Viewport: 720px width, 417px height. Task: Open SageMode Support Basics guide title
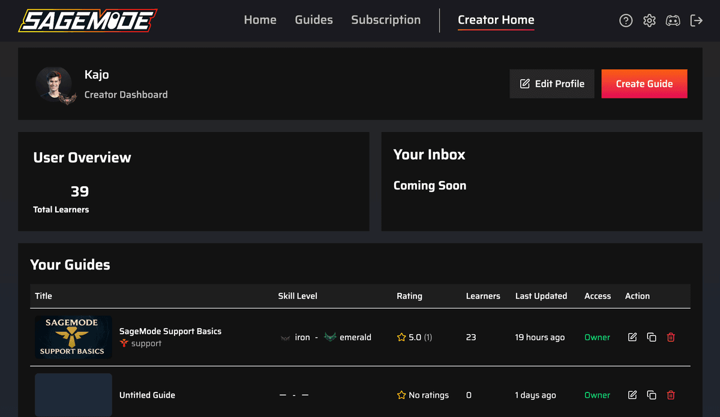tap(170, 331)
